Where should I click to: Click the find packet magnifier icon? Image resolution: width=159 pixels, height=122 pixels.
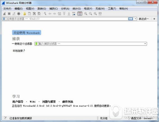45,14
